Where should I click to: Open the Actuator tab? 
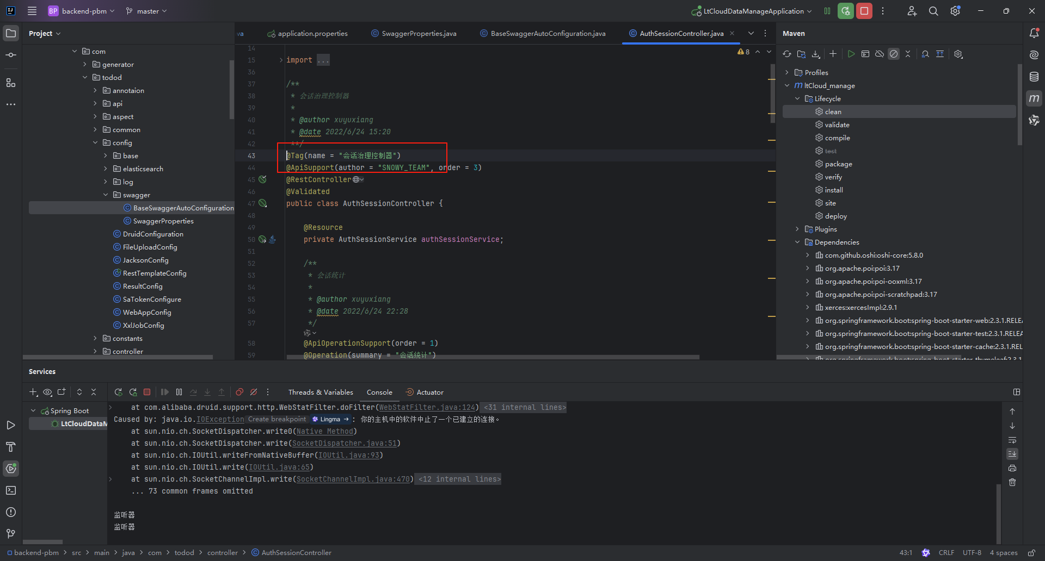[x=425, y=392]
